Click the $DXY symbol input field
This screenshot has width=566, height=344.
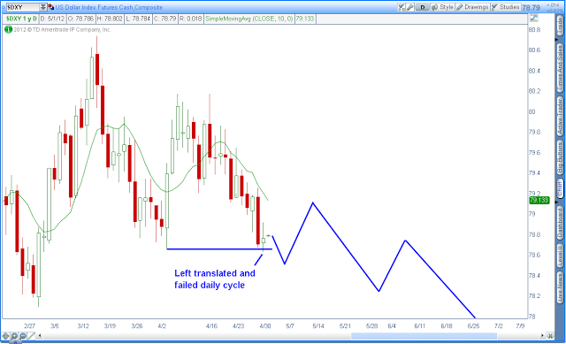[x=22, y=7]
